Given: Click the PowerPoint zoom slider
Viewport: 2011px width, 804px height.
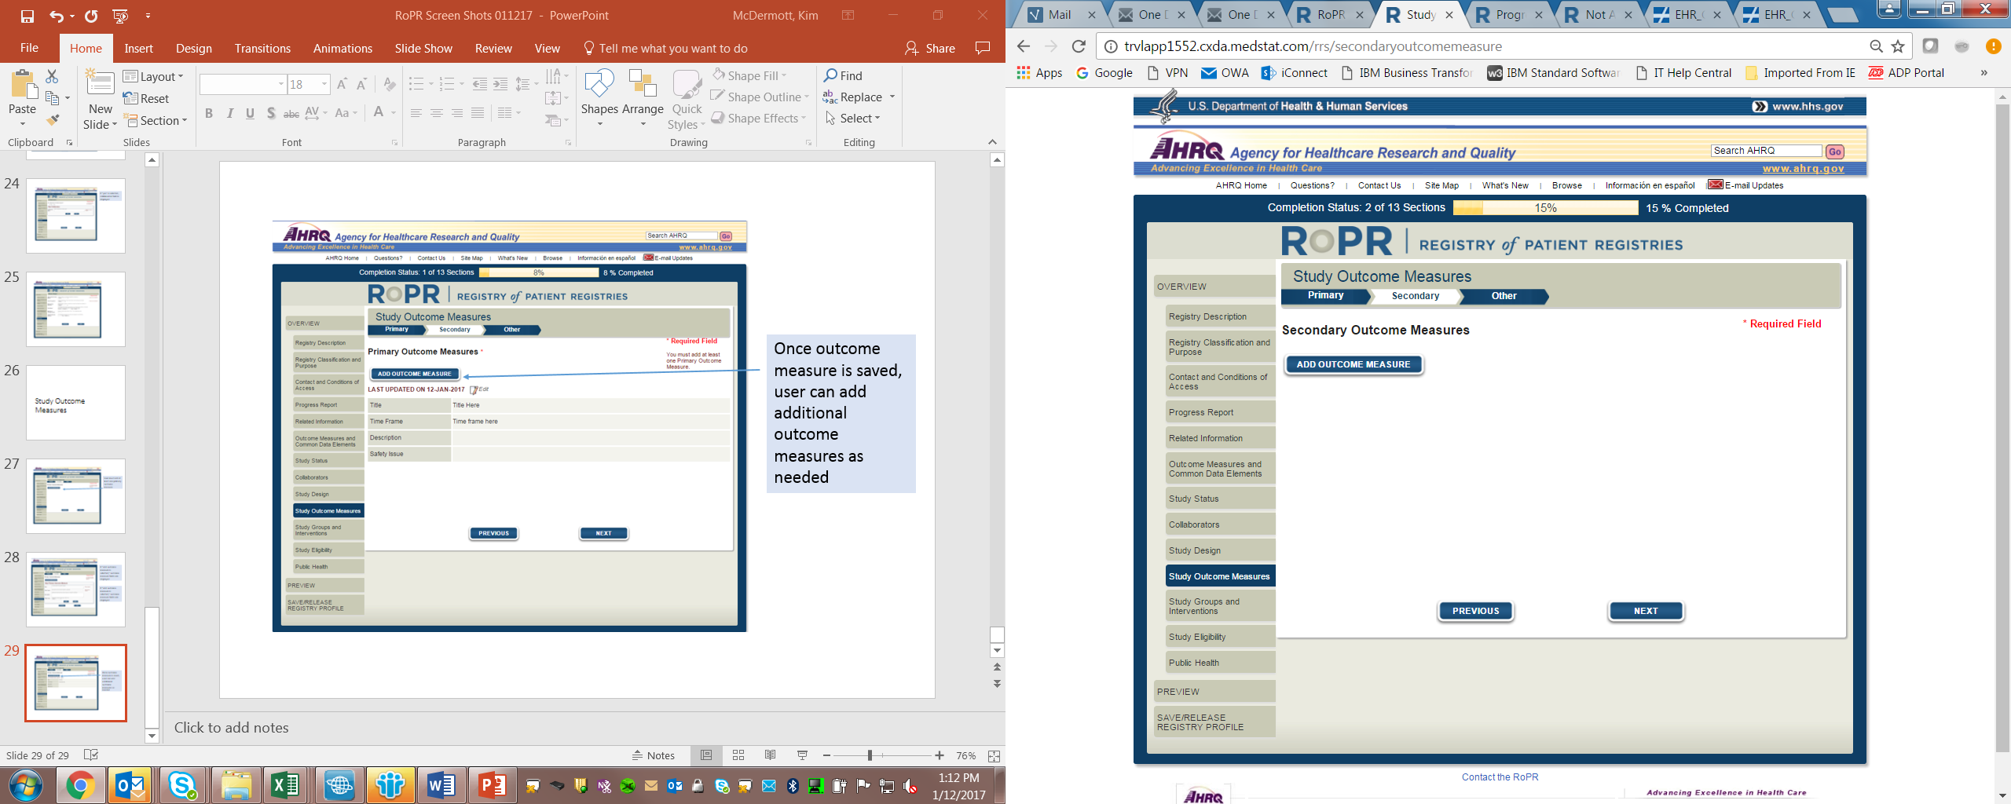Looking at the screenshot, I should 883,755.
